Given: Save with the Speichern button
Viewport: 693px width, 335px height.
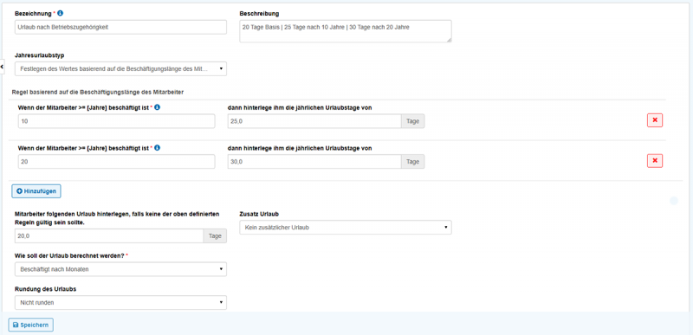Looking at the screenshot, I should click(31, 325).
